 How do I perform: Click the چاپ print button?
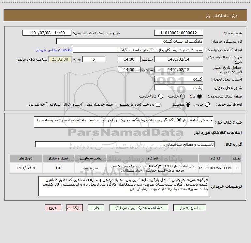pyautogui.click(x=96, y=208)
